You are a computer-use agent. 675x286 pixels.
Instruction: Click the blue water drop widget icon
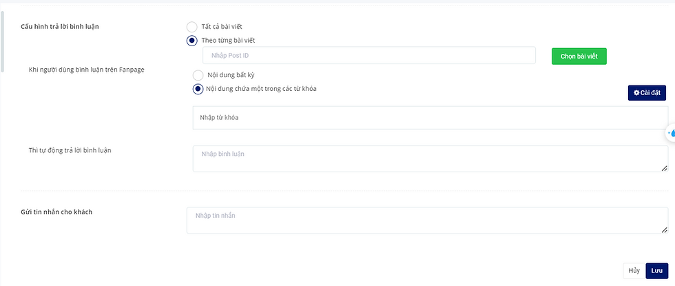pos(671,134)
